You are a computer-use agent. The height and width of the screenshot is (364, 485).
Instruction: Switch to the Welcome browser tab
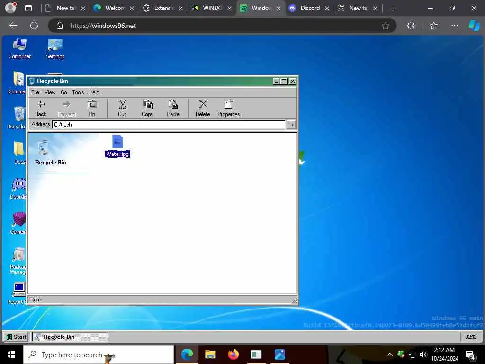click(115, 8)
